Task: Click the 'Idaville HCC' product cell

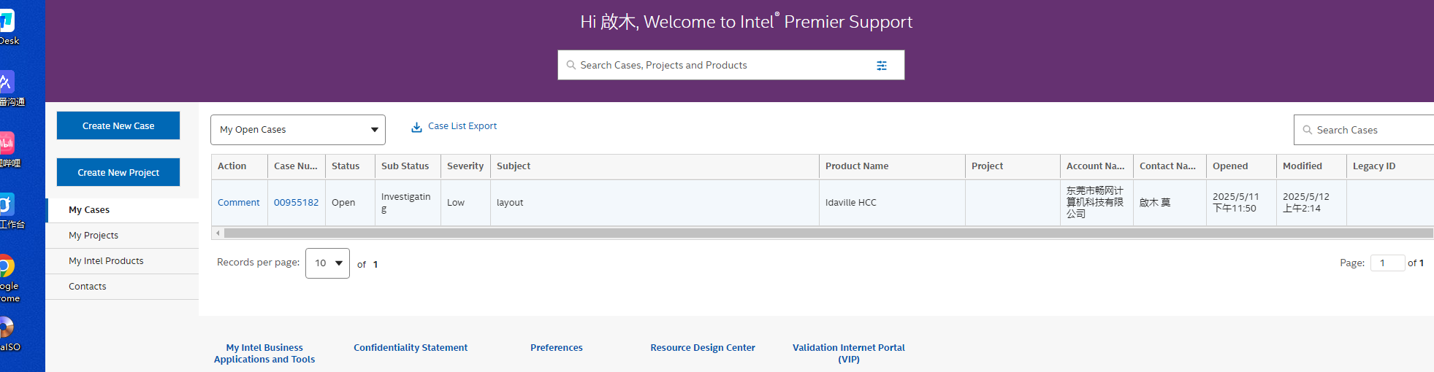Action: [892, 203]
